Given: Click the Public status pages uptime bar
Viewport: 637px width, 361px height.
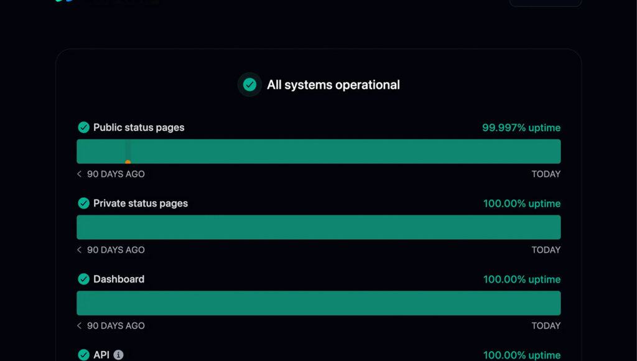Looking at the screenshot, I should 318,151.
